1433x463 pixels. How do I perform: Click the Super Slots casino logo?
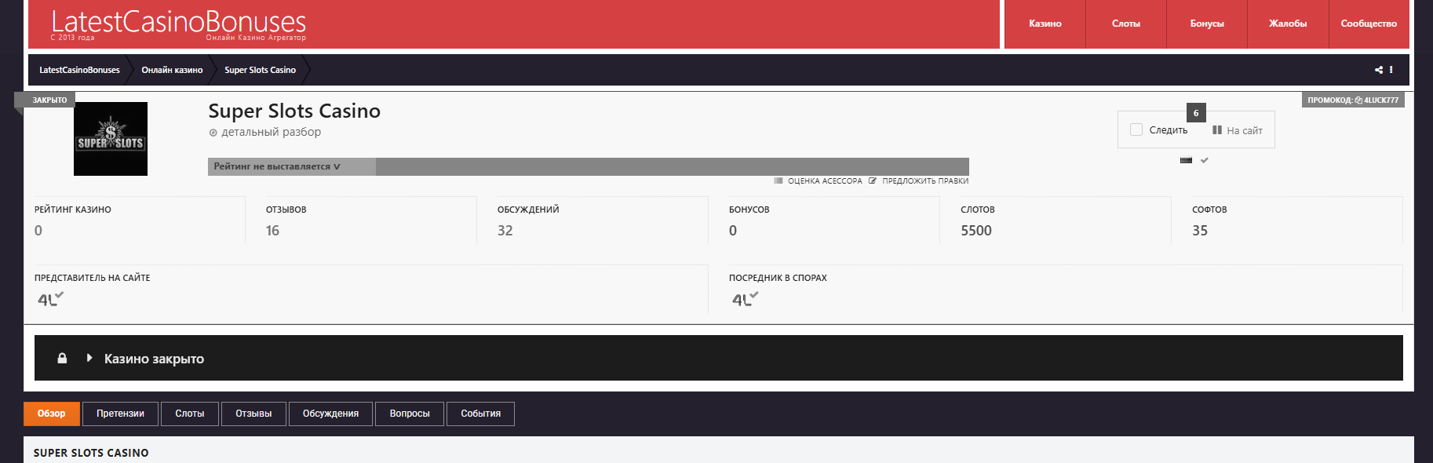[x=111, y=139]
